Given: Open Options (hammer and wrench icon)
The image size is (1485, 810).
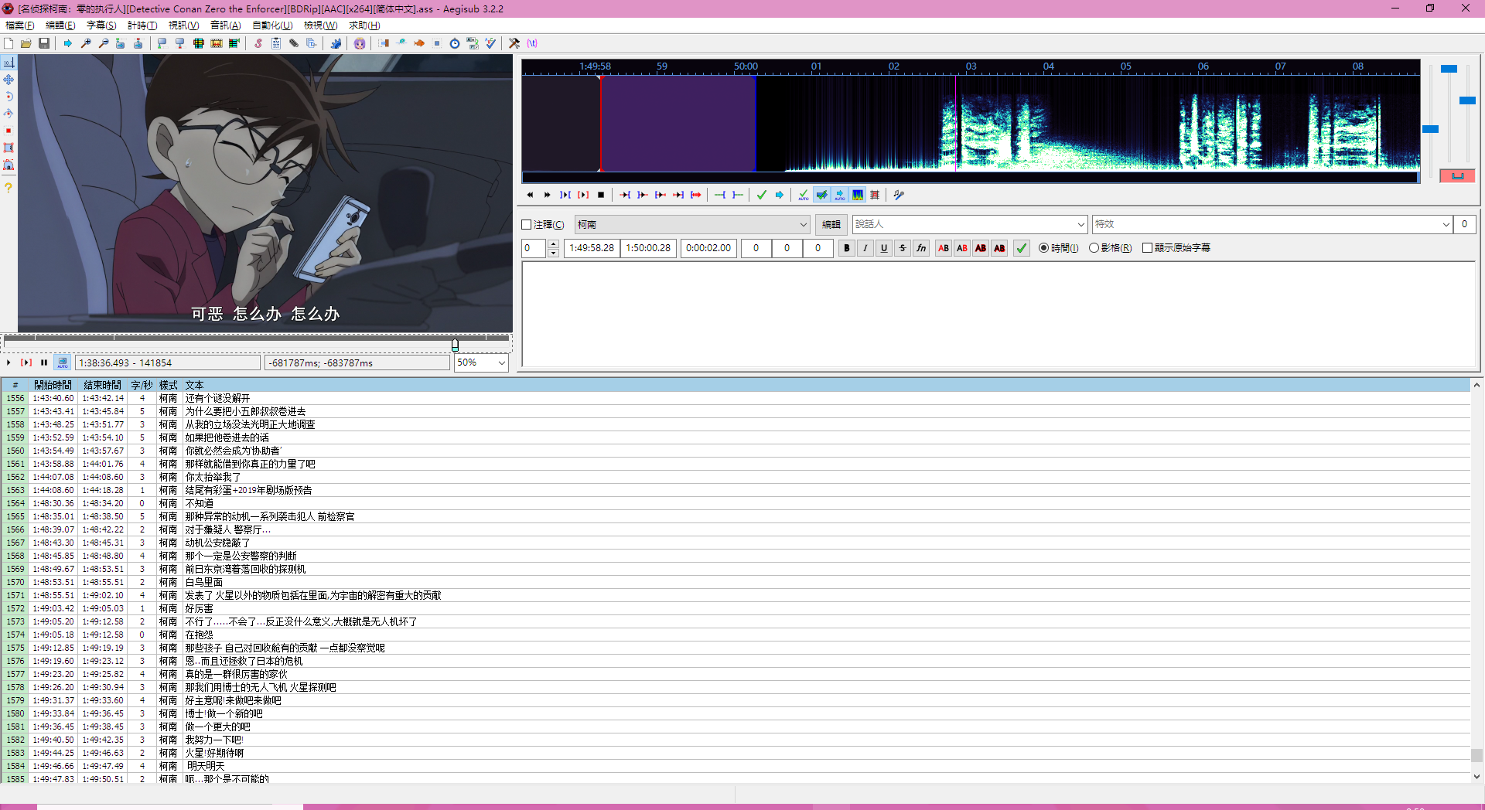Looking at the screenshot, I should pyautogui.click(x=514, y=43).
